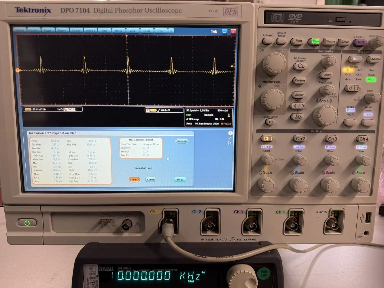Close the Tek scope application window
This screenshot has width=384, height=288.
[233, 32]
